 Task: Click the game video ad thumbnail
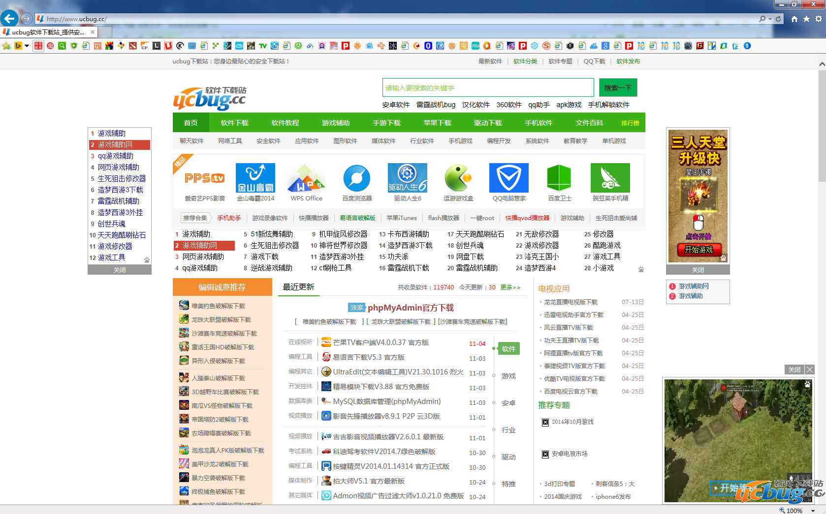738,441
